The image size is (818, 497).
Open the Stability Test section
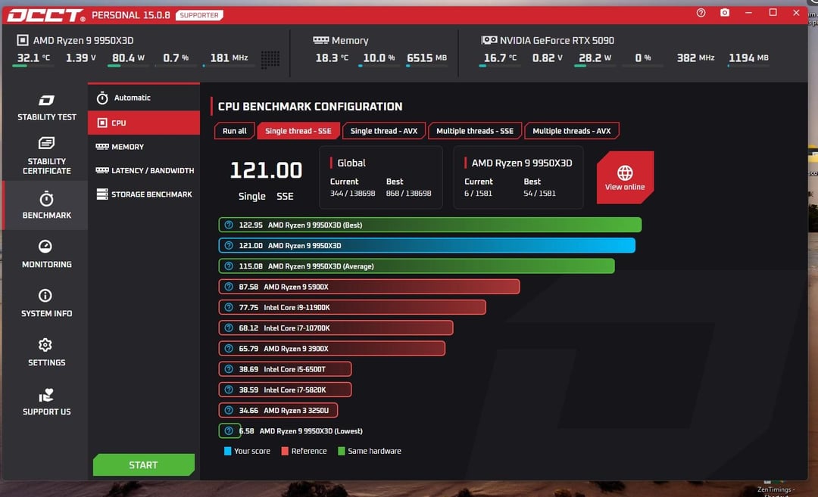tap(46, 107)
